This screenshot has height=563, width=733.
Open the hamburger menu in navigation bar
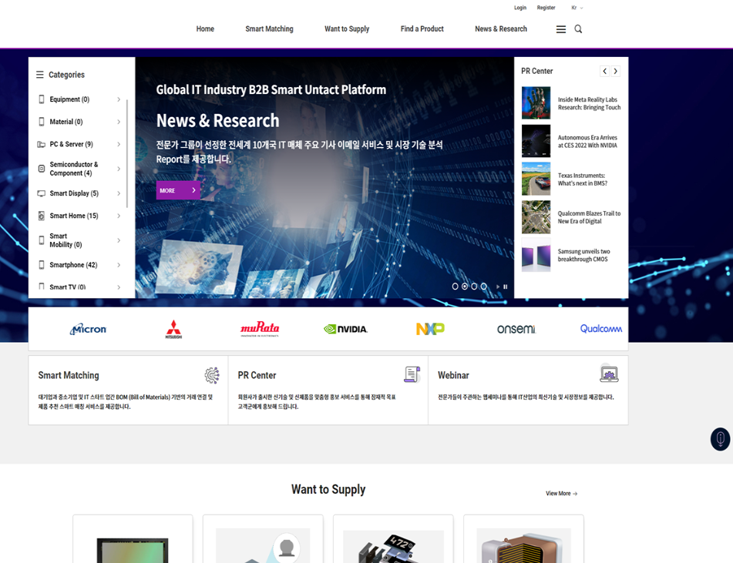tap(560, 29)
